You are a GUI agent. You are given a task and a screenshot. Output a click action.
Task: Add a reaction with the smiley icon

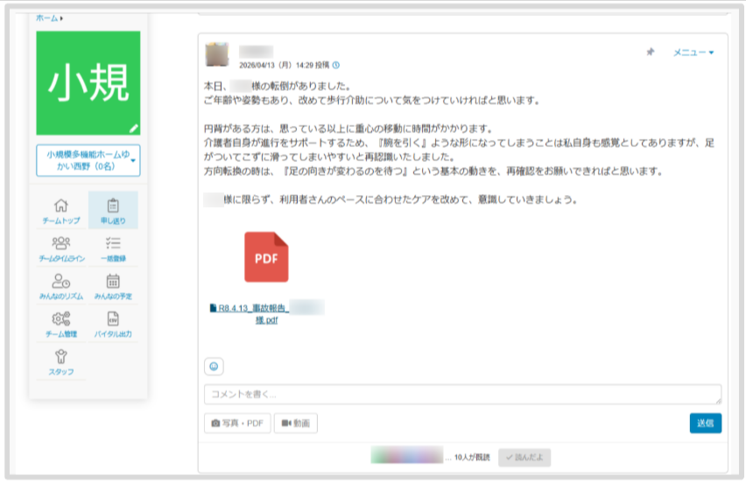click(214, 366)
